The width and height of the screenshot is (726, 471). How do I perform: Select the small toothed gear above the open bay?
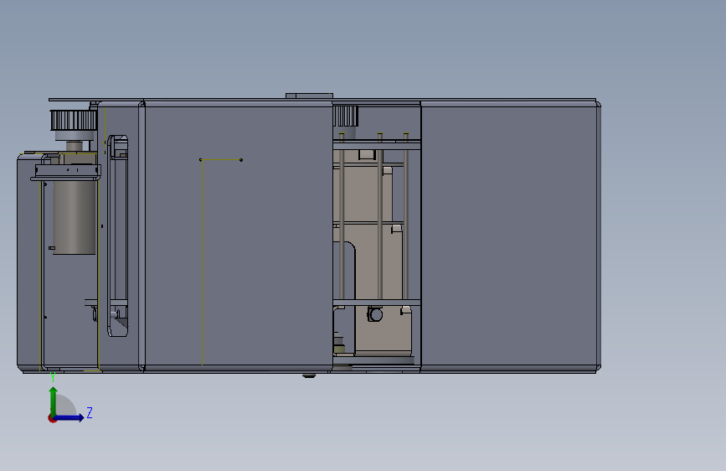pos(345,116)
